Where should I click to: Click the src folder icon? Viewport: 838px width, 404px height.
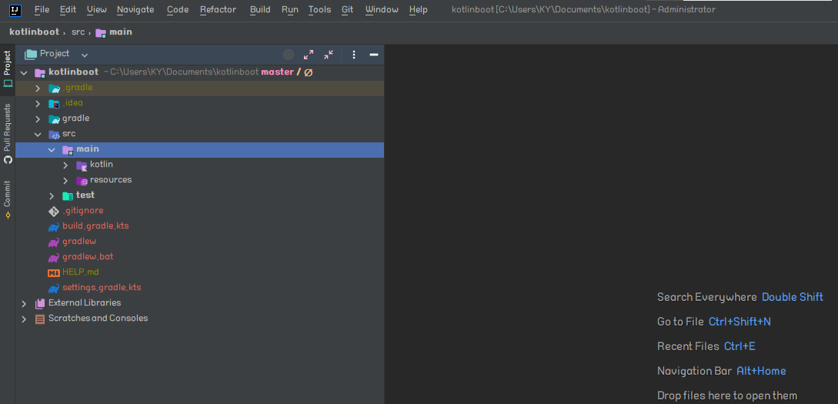point(54,134)
